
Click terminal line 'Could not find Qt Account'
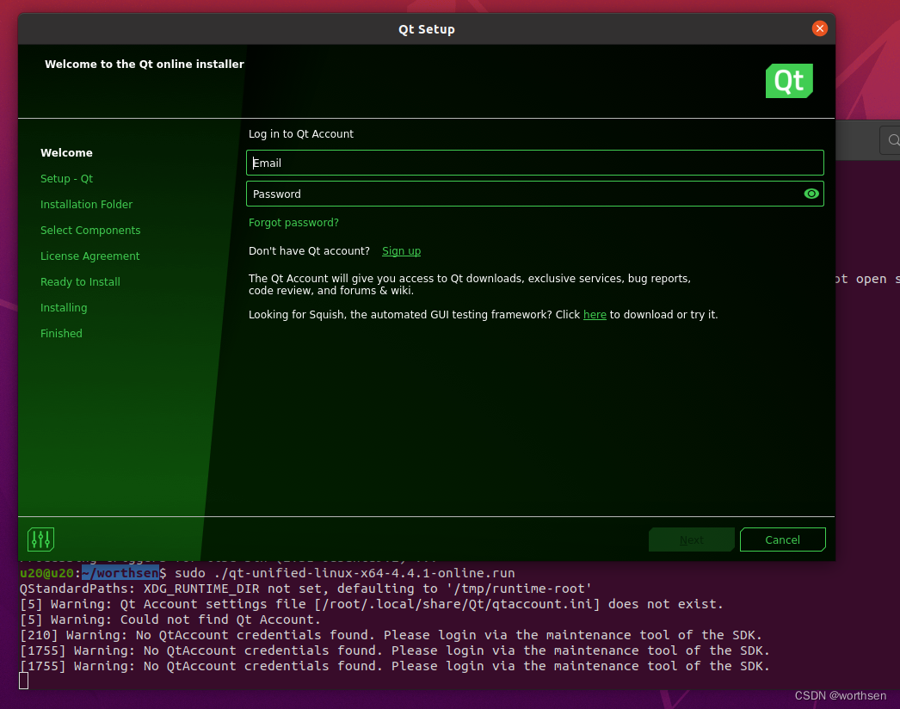170,620
